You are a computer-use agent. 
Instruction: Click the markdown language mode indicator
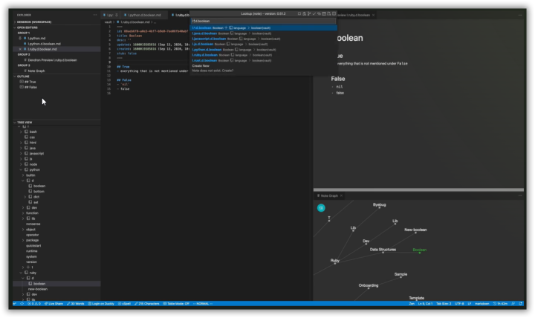(481, 304)
